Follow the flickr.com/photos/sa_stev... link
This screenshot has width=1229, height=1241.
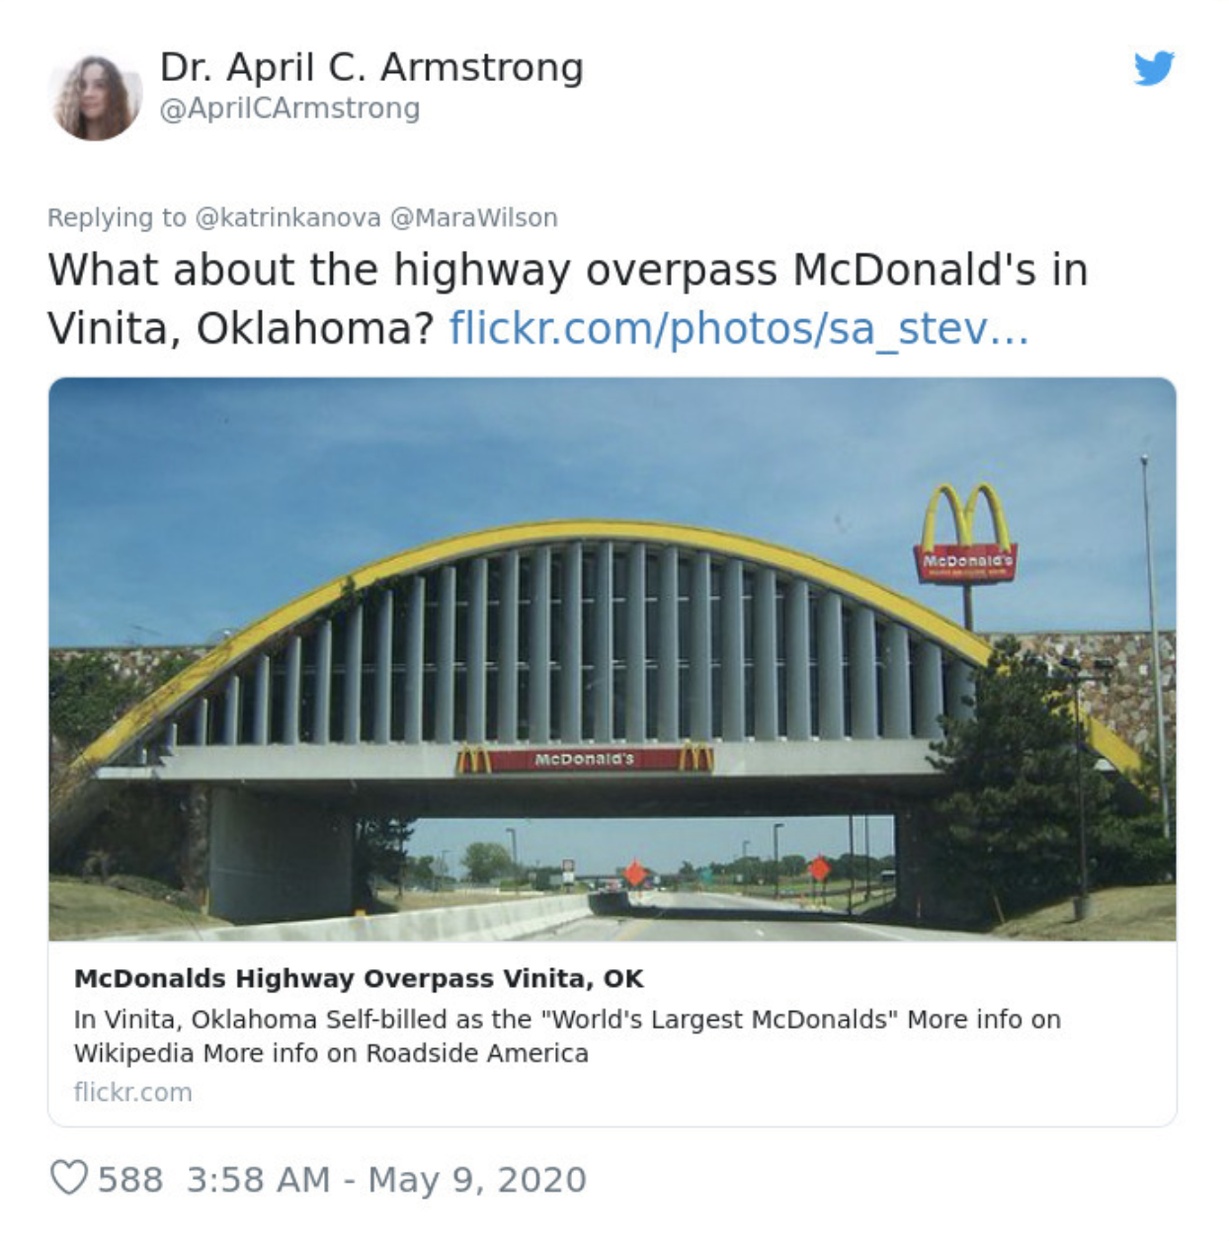click(739, 328)
